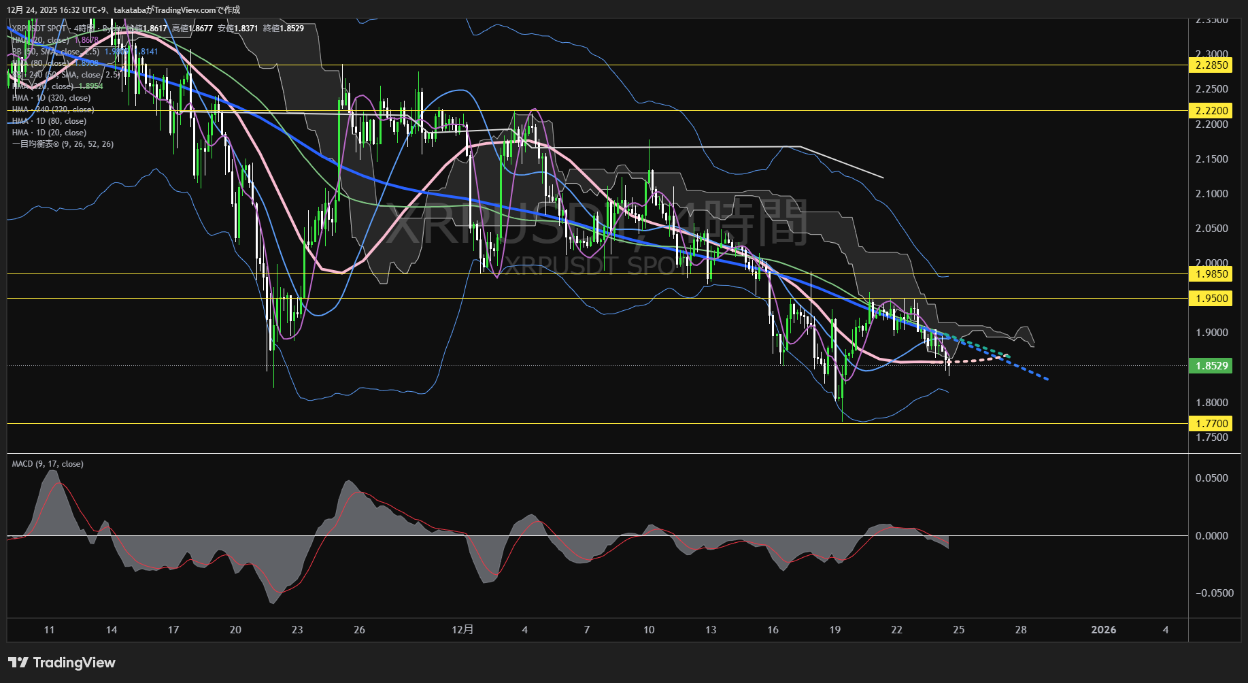Click the green 1.8529 current price label
Viewport: 1248px width, 683px height.
1211,366
